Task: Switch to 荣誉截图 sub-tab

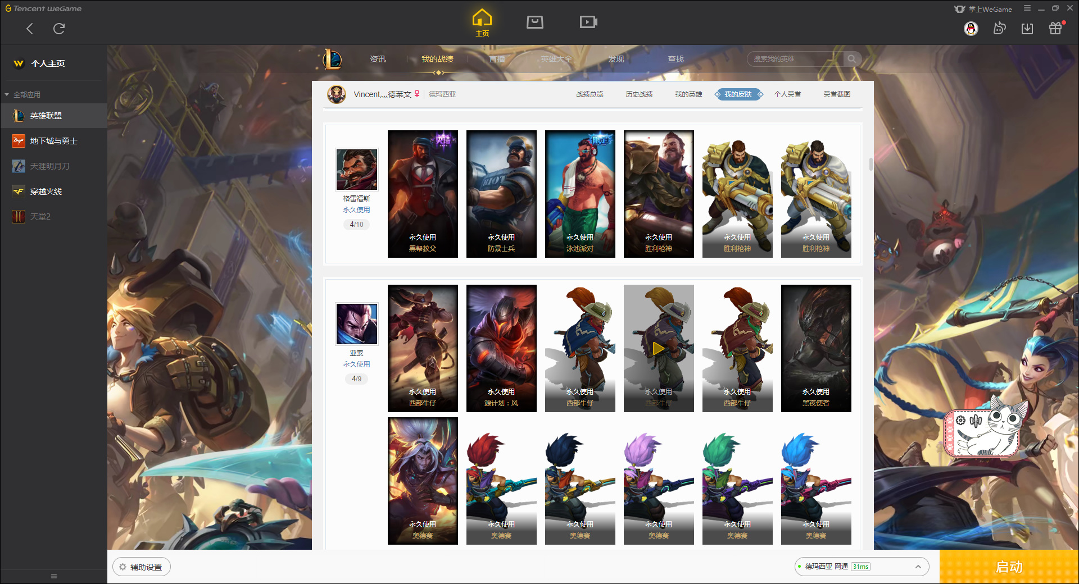Action: 837,94
